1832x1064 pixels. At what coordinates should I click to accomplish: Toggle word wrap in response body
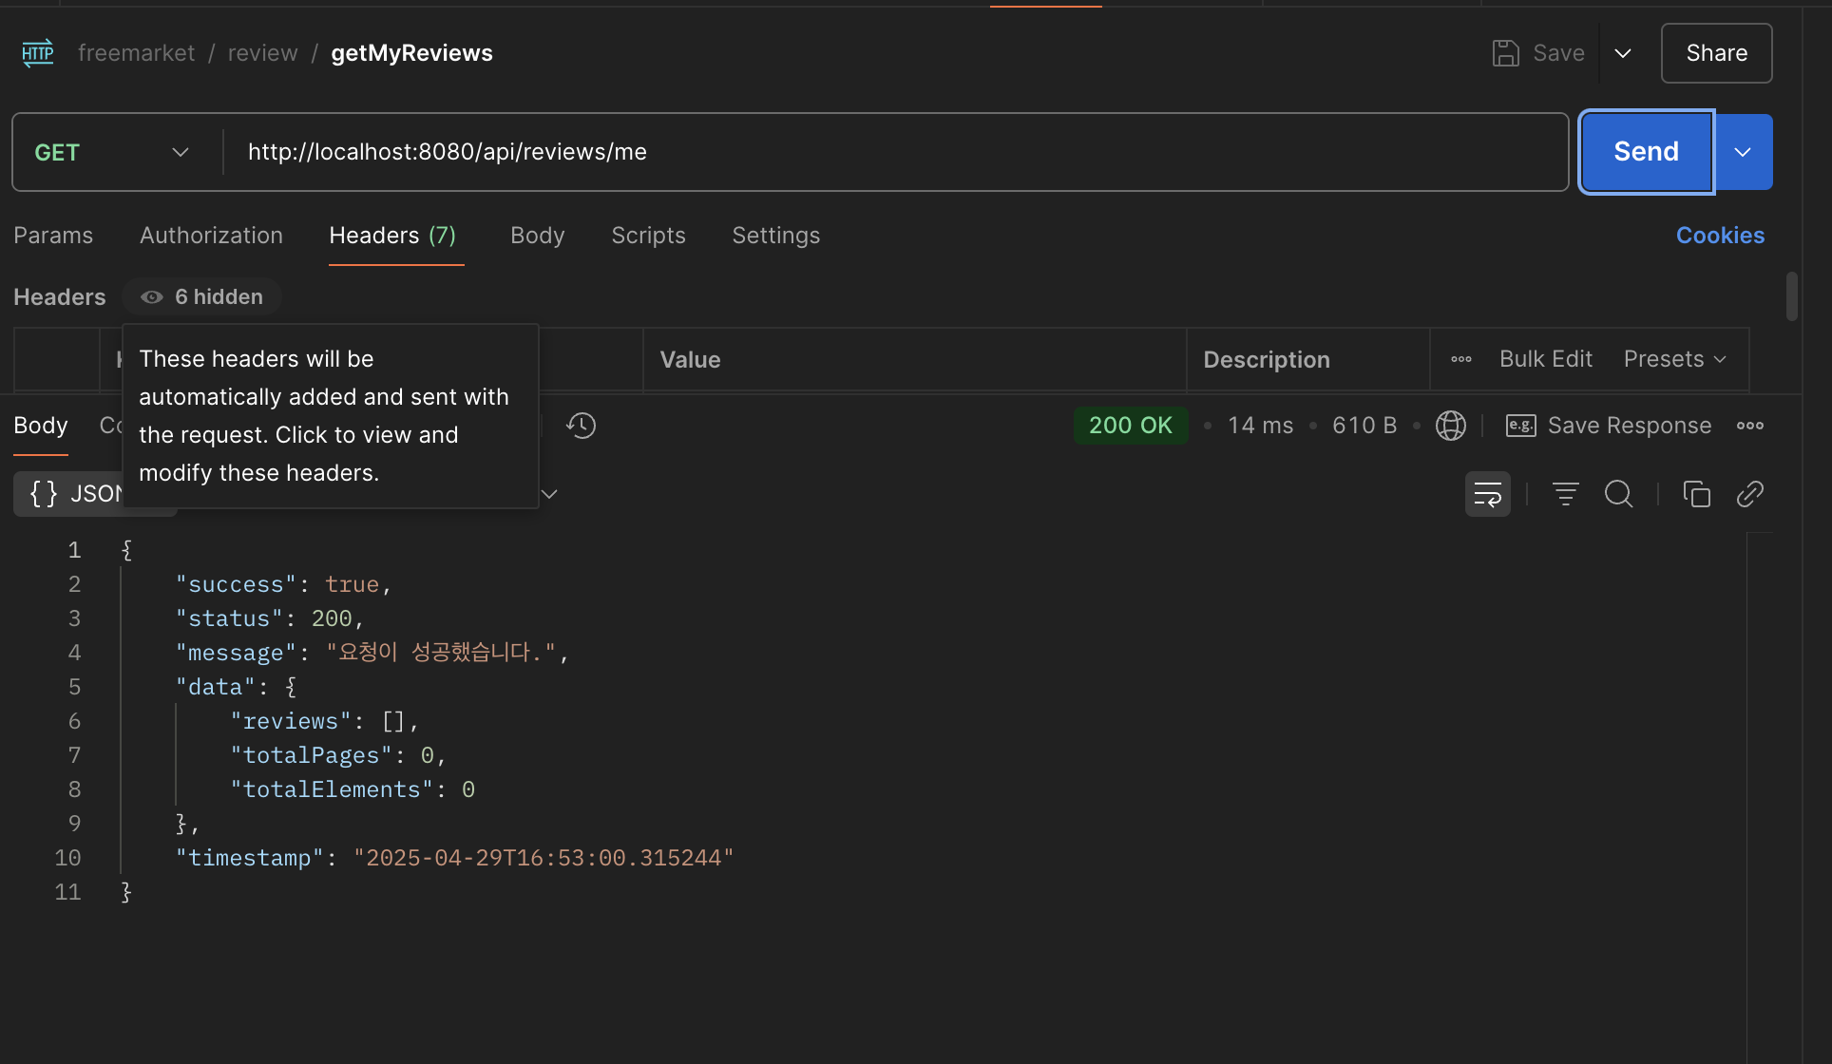(x=1487, y=494)
